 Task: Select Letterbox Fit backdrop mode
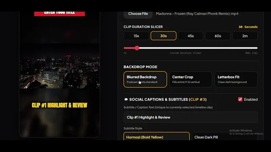236,79
